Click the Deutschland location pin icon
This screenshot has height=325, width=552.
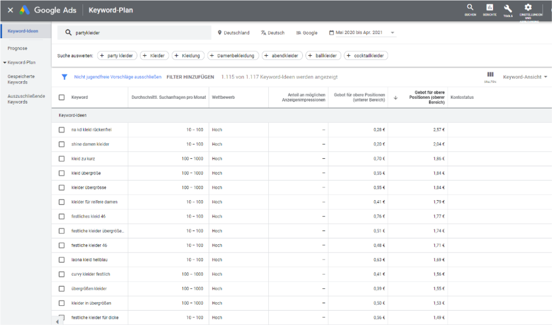click(220, 33)
